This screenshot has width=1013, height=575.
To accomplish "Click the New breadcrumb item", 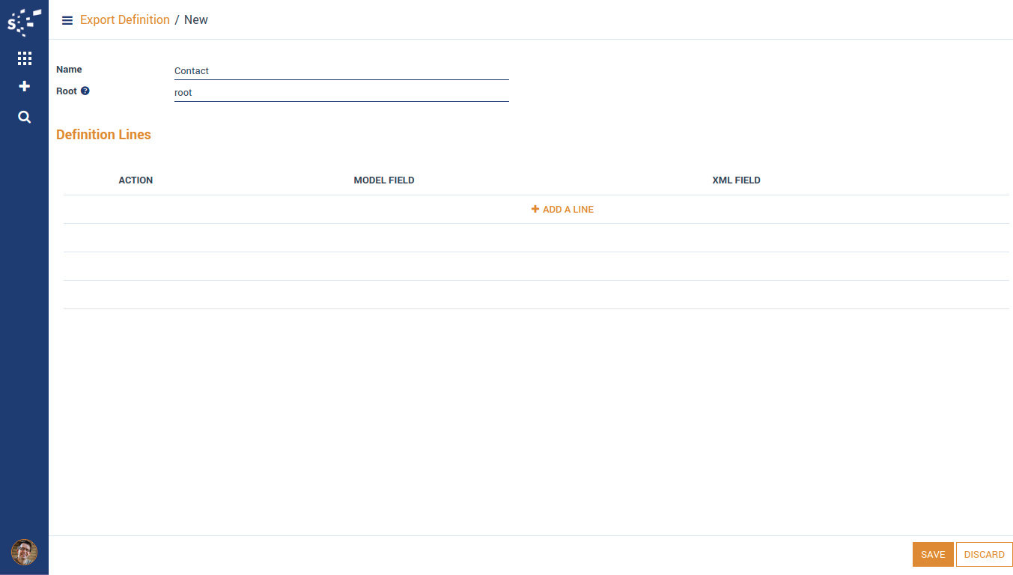I will click(x=196, y=20).
